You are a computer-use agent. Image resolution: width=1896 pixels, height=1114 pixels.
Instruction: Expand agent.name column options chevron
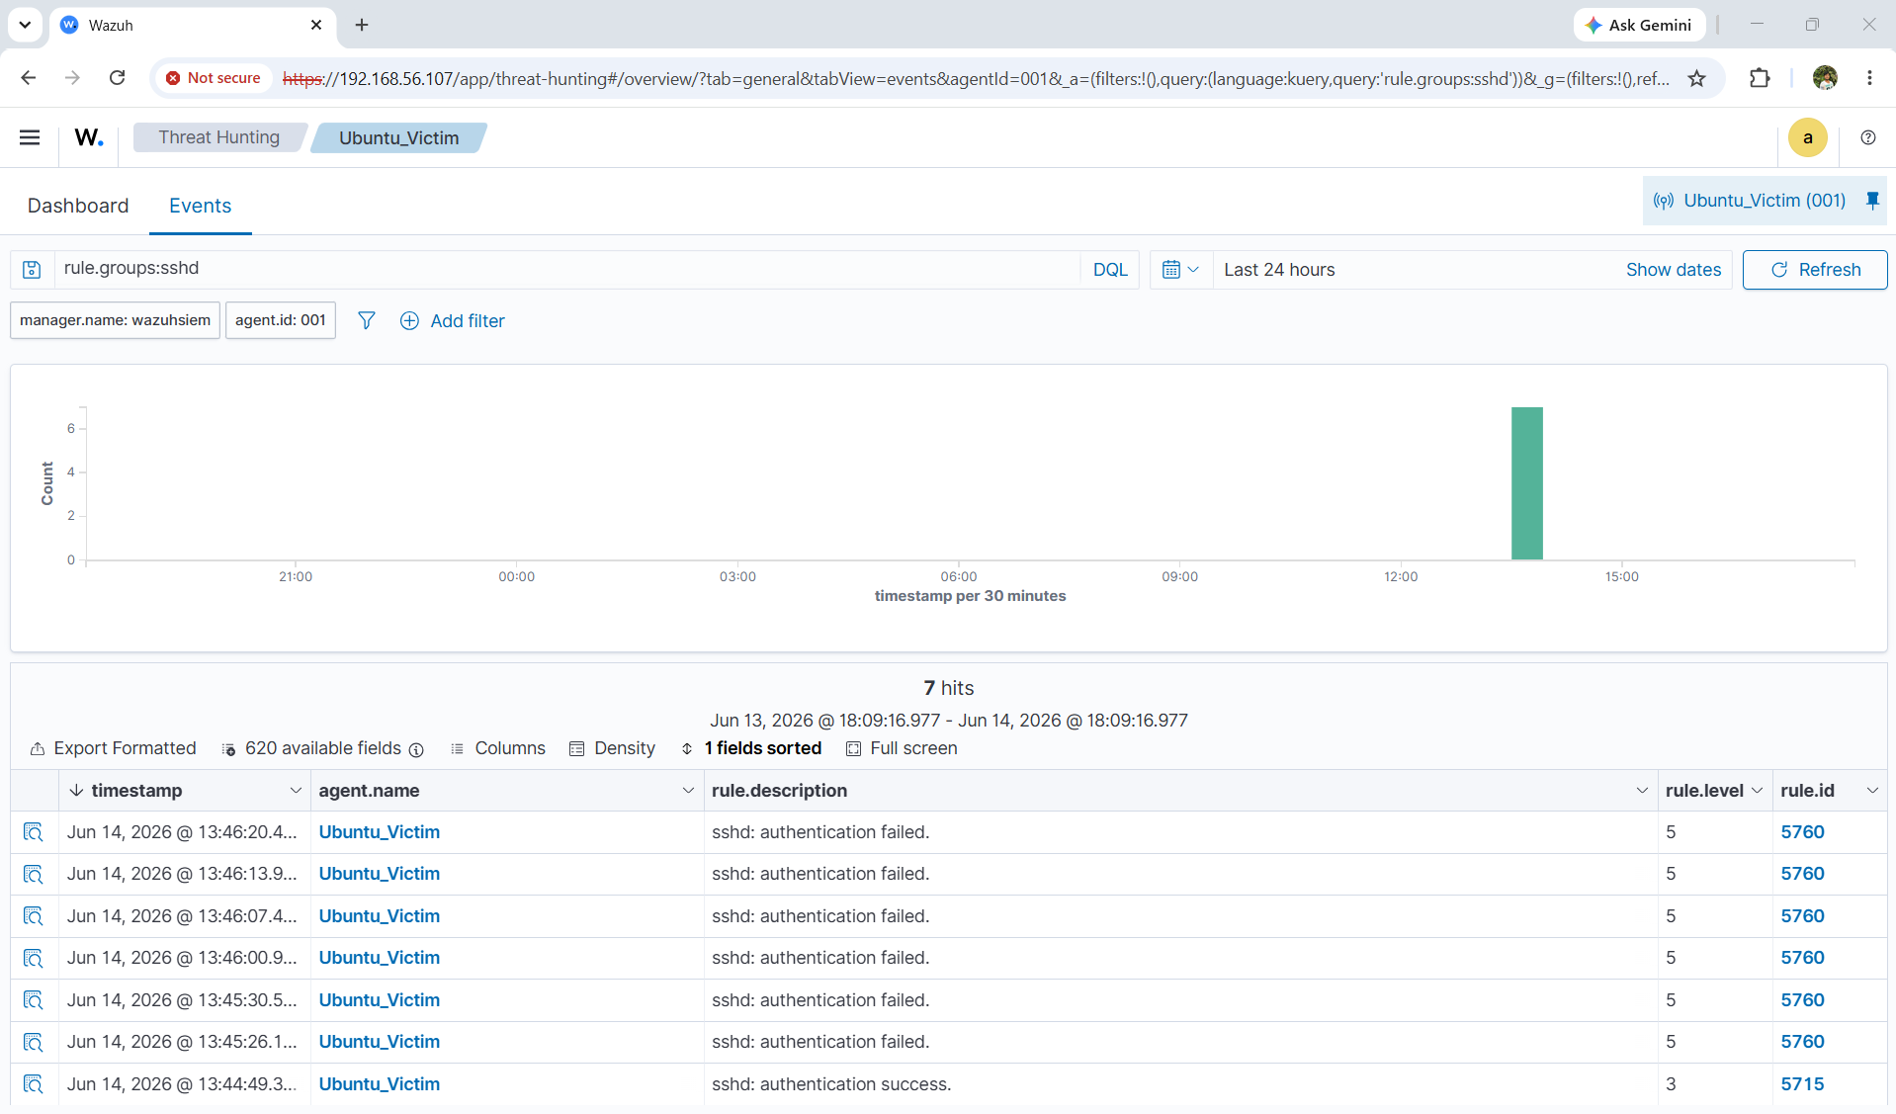point(688,791)
